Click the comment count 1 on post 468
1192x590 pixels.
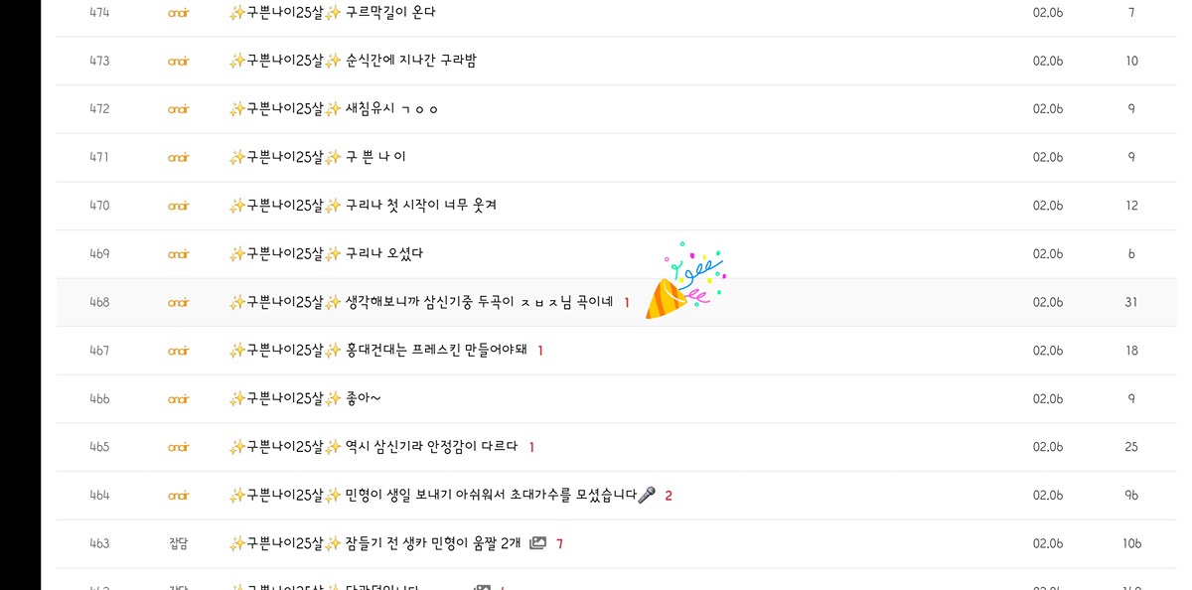tap(627, 303)
